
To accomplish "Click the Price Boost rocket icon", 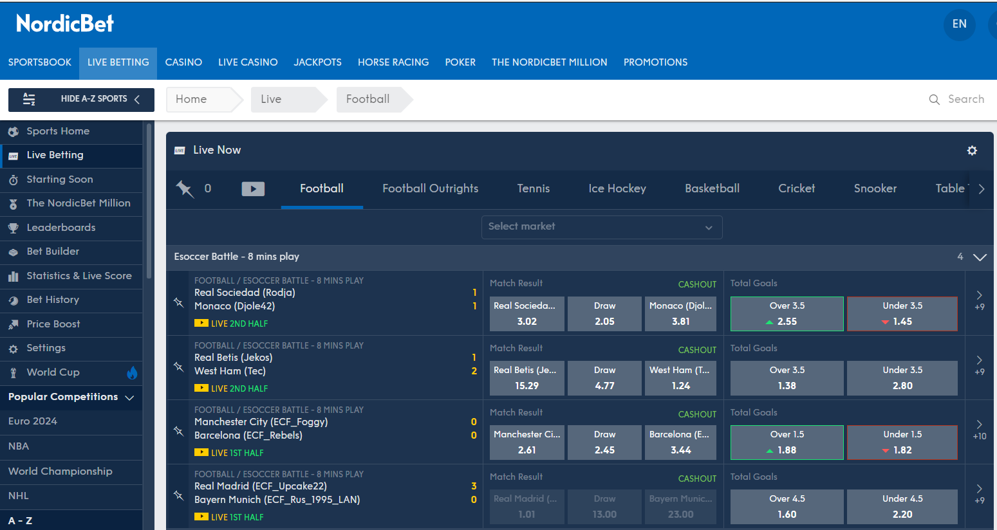I will (x=13, y=324).
